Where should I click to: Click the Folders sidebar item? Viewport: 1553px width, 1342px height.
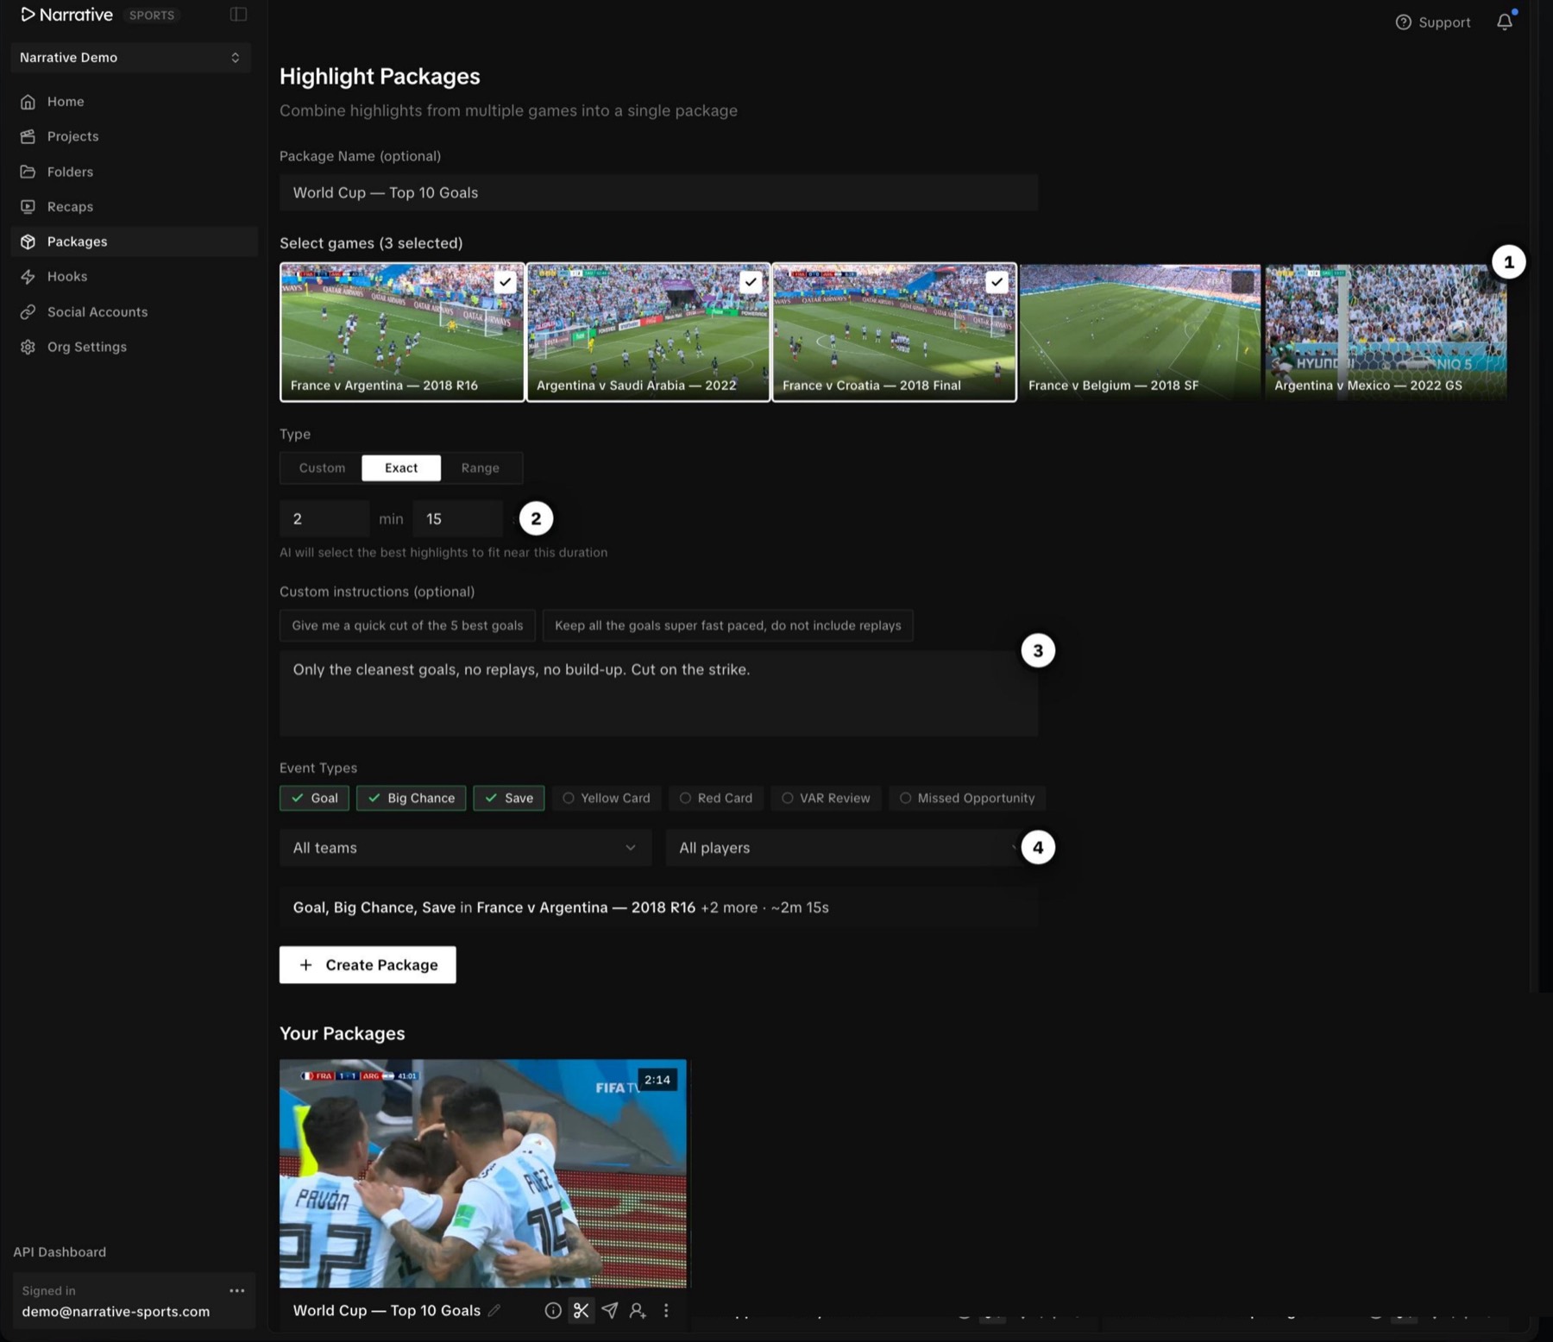[134, 172]
